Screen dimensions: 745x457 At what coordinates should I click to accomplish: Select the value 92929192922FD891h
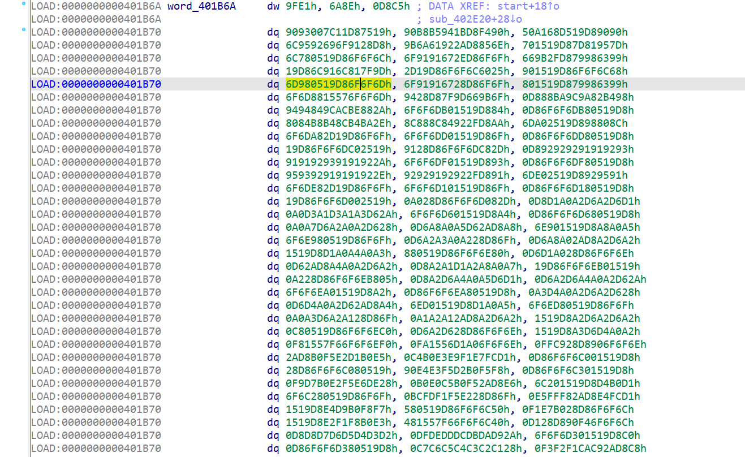pyautogui.click(x=457, y=175)
